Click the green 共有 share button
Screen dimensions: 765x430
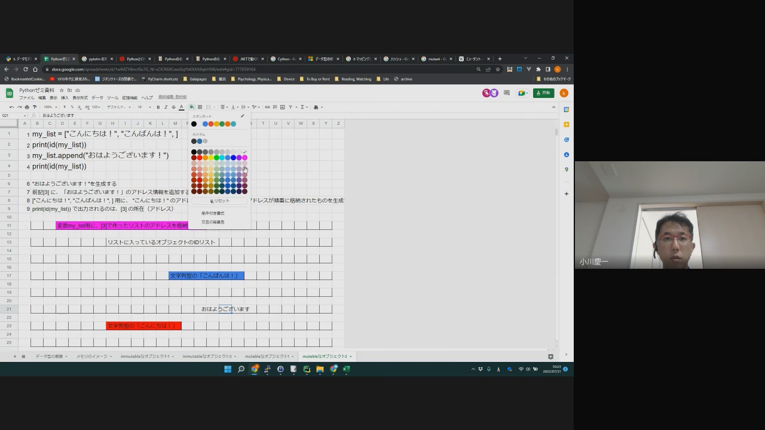543,93
